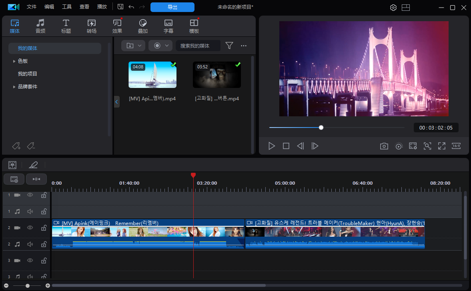Click the undo arrow icon

pos(131,7)
